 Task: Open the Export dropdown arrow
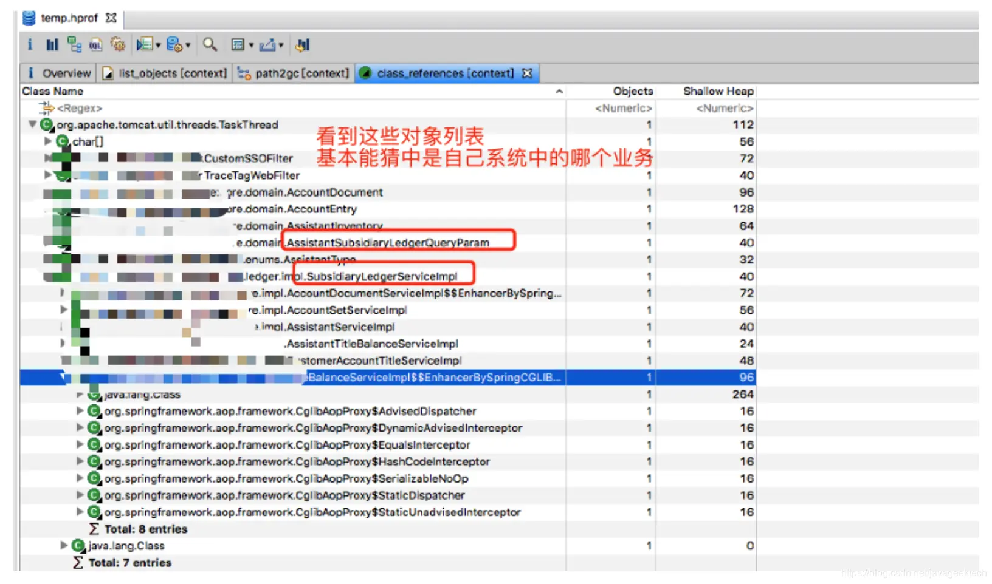pyautogui.click(x=281, y=45)
